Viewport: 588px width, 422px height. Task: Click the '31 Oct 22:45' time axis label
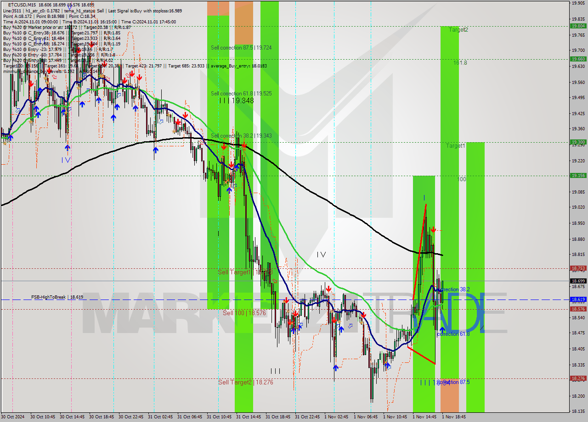307,417
